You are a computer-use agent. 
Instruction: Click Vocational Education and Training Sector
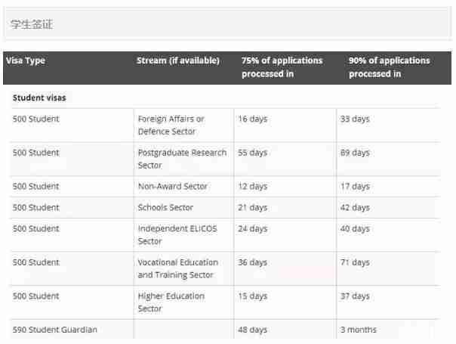(177, 268)
